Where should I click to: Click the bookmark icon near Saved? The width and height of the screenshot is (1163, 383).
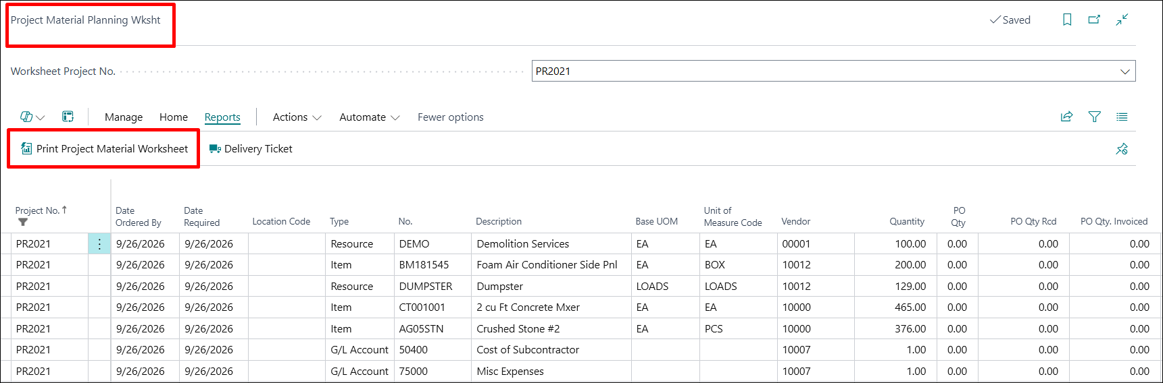click(x=1067, y=20)
